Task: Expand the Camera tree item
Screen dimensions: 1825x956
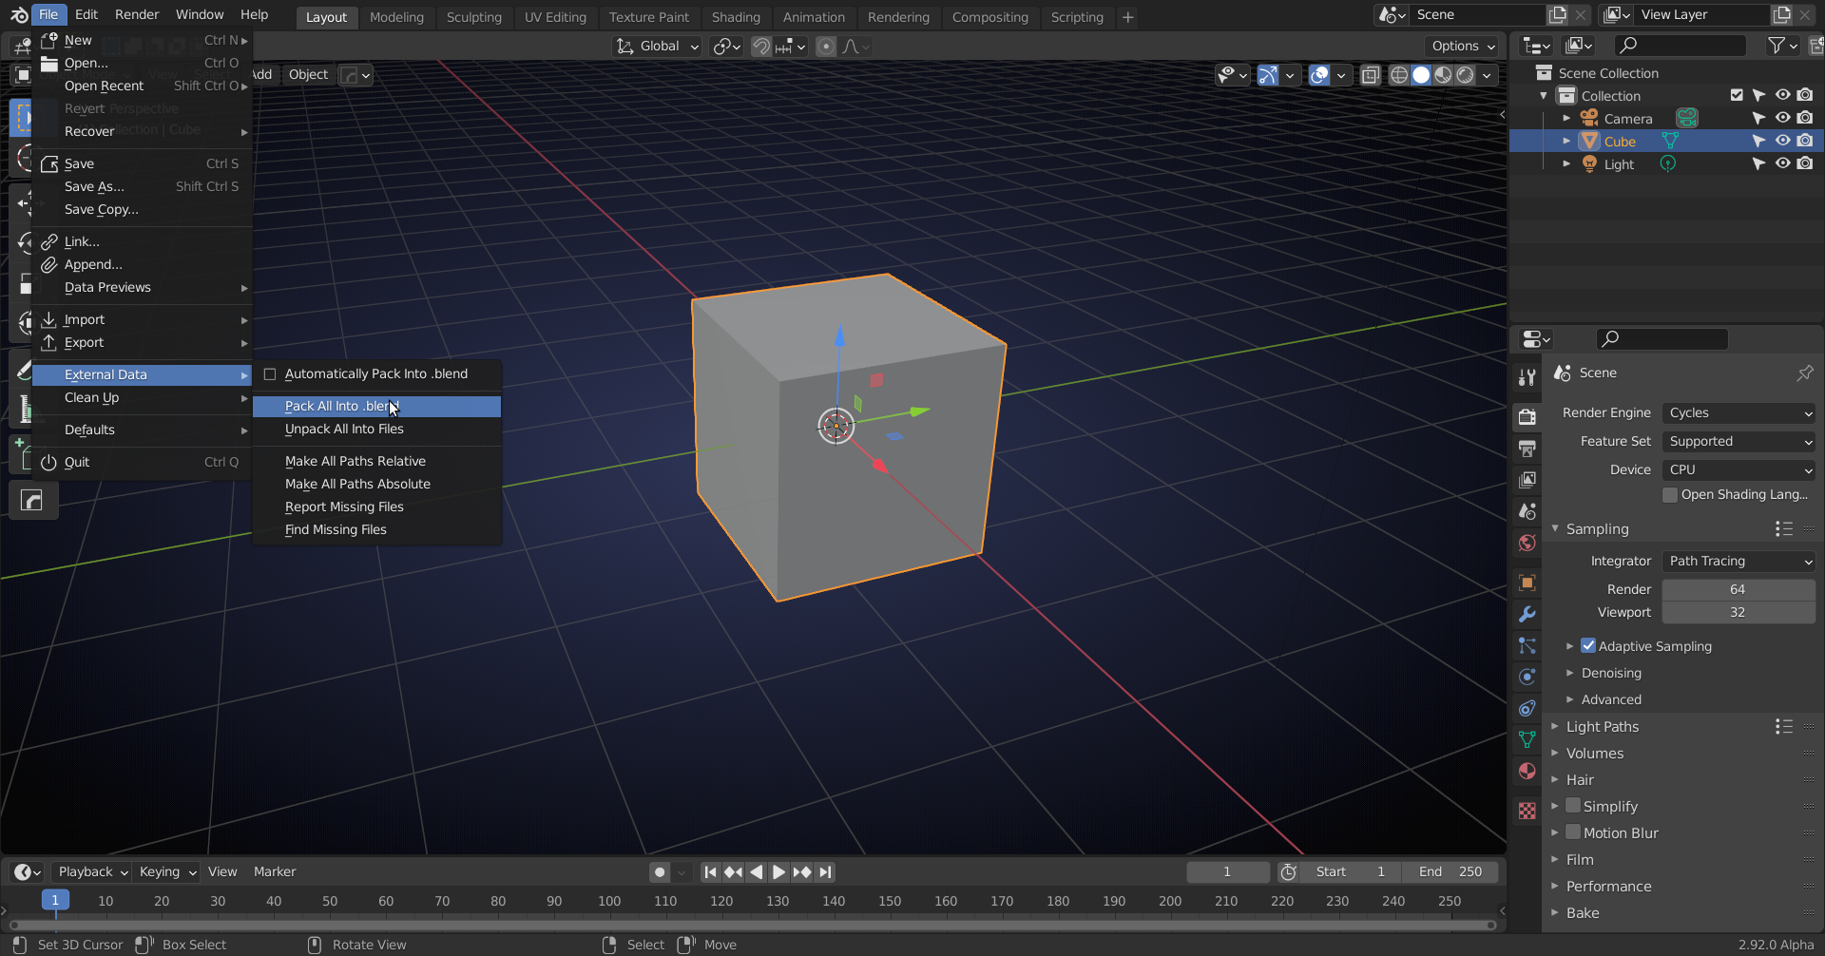Action: (1566, 119)
